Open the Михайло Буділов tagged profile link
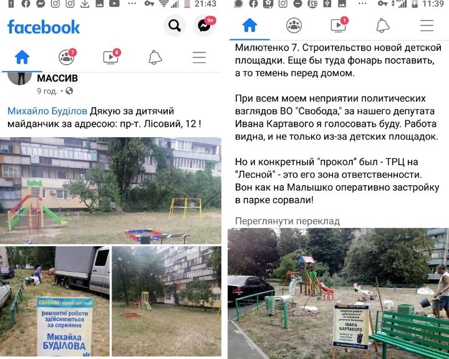This screenshot has width=449, height=359. [47, 111]
